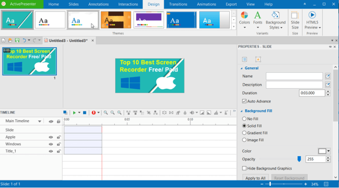339x188 pixels.
Task: Click the Apply to All button
Action: [256, 178]
